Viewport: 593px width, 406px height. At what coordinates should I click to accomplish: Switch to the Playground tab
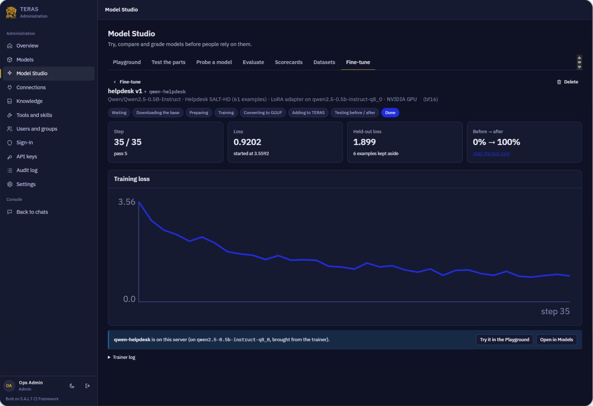click(127, 62)
